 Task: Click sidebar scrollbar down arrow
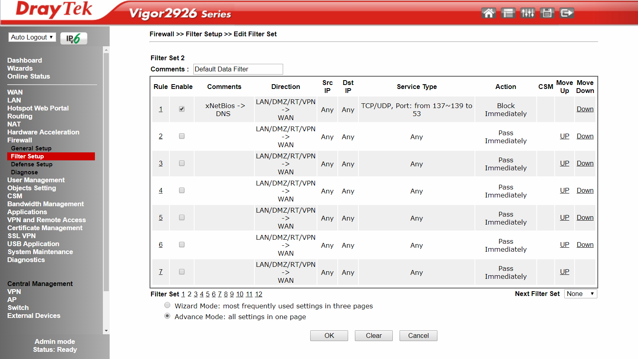[x=106, y=331]
